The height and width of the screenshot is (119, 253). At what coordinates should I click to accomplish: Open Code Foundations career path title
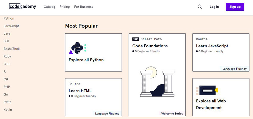[150, 46]
